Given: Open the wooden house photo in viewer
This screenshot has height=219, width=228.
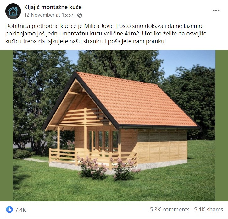Looking at the screenshot, I should click(114, 126).
